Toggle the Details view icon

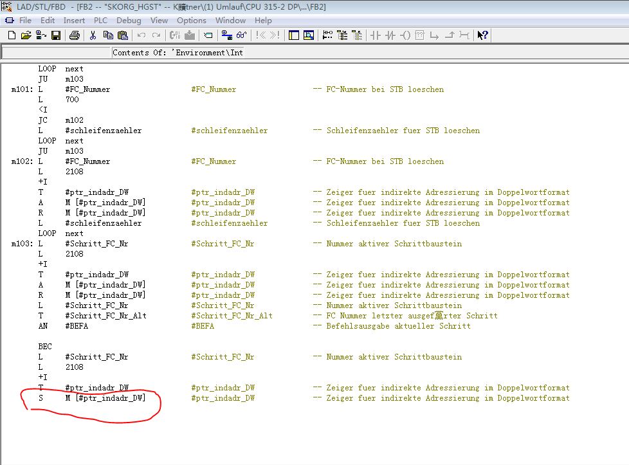tap(309, 35)
